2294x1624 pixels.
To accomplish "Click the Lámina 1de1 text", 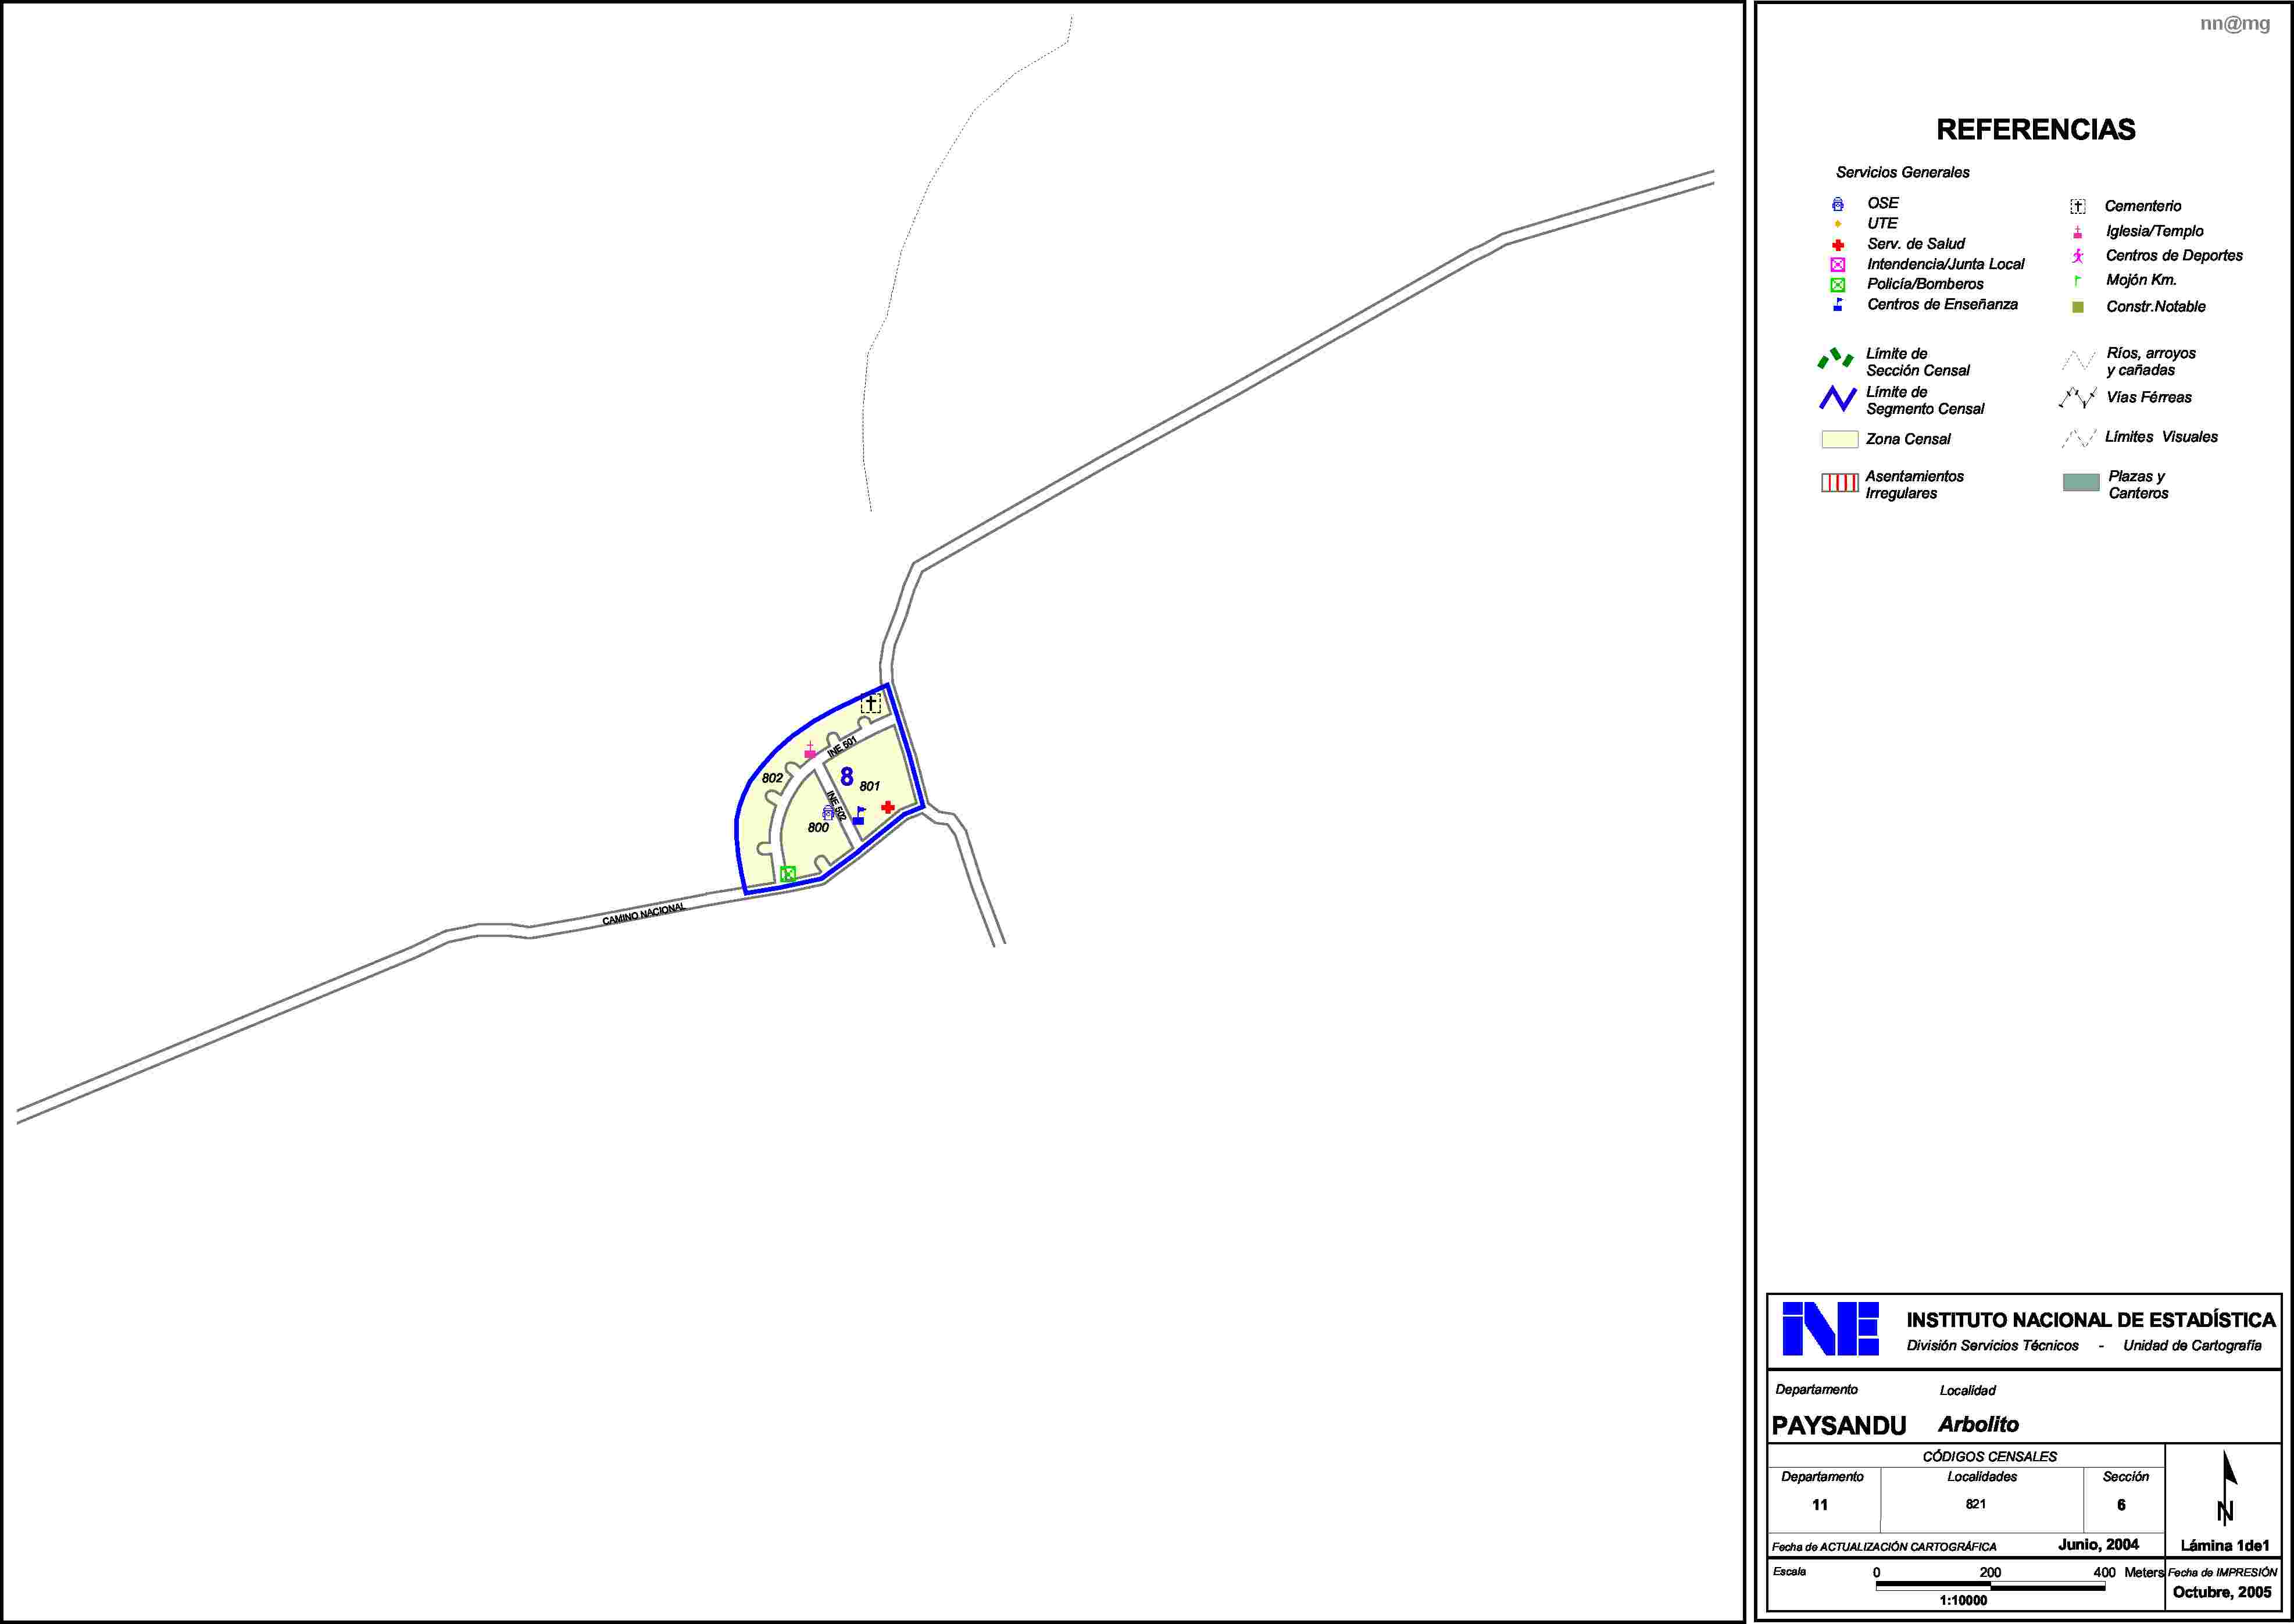I will click(x=2225, y=1546).
